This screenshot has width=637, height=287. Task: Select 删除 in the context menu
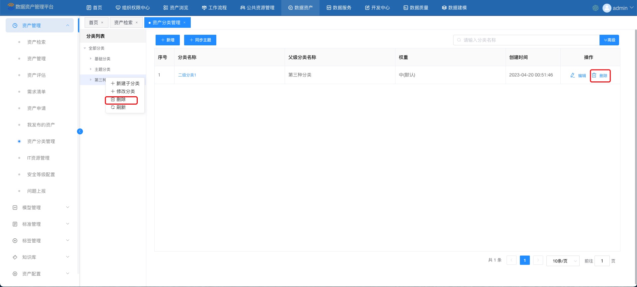click(x=121, y=100)
